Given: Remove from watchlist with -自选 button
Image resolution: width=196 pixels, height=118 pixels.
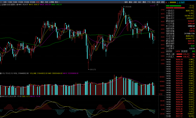Looking at the screenshot, I should [158, 2].
